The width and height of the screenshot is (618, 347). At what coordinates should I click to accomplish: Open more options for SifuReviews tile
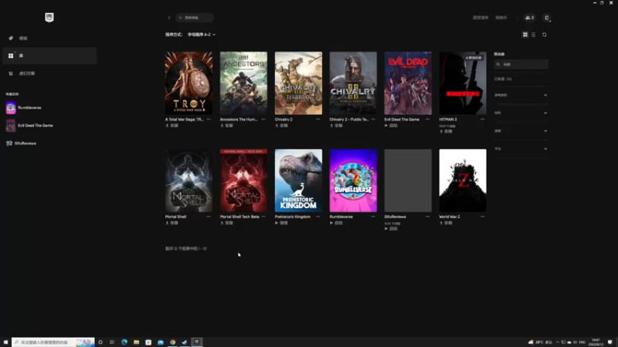(428, 217)
